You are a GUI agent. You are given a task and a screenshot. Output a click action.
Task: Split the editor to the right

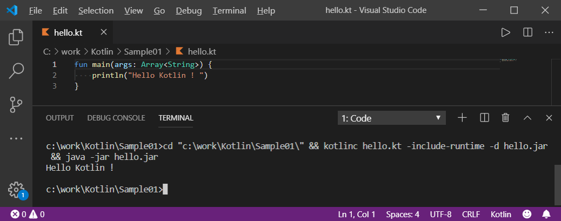tap(527, 32)
